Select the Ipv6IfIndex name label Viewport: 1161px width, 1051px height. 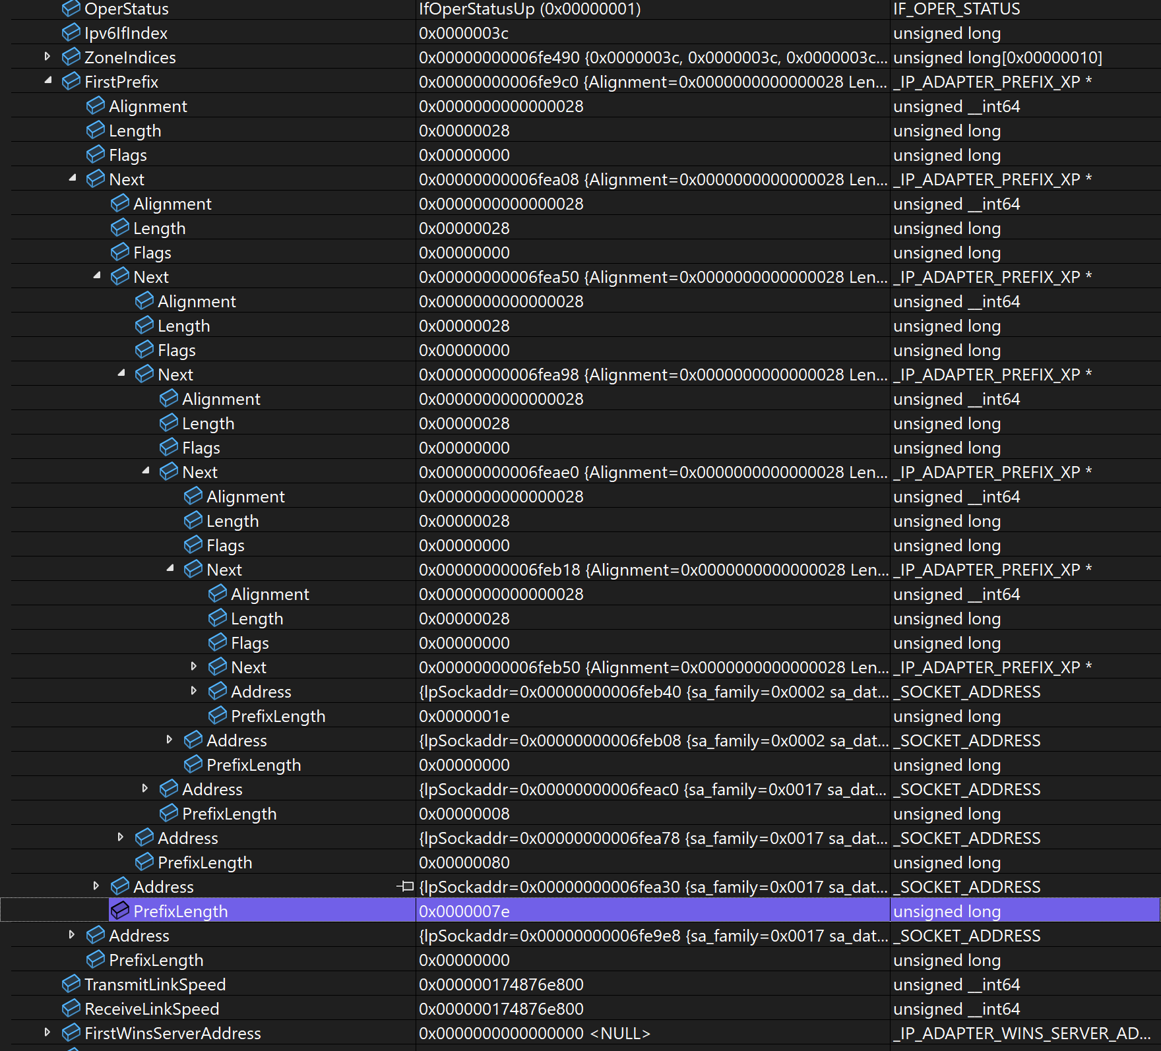click(126, 33)
